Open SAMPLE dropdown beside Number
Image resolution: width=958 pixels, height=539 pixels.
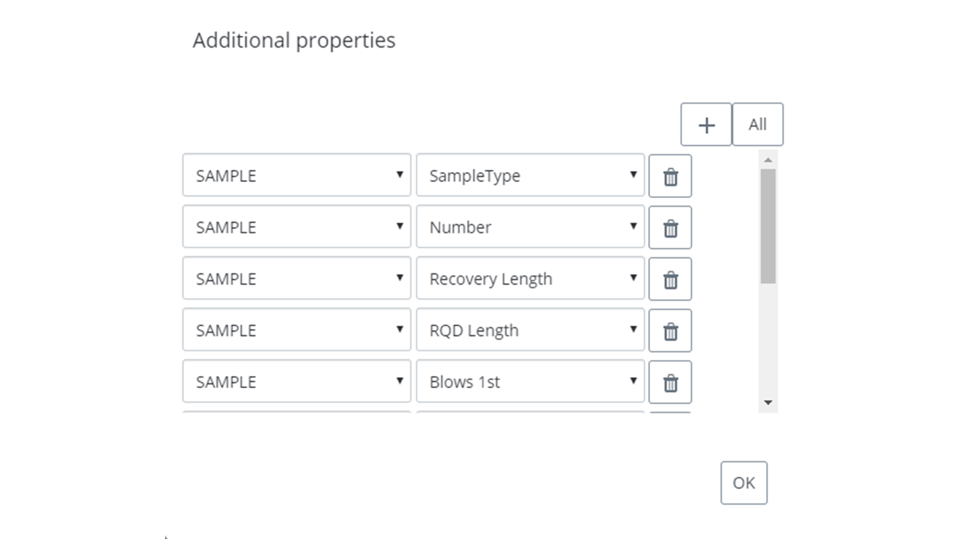[x=297, y=227]
